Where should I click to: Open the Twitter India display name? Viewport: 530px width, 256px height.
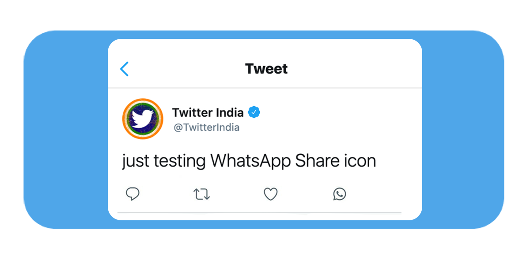click(x=208, y=113)
